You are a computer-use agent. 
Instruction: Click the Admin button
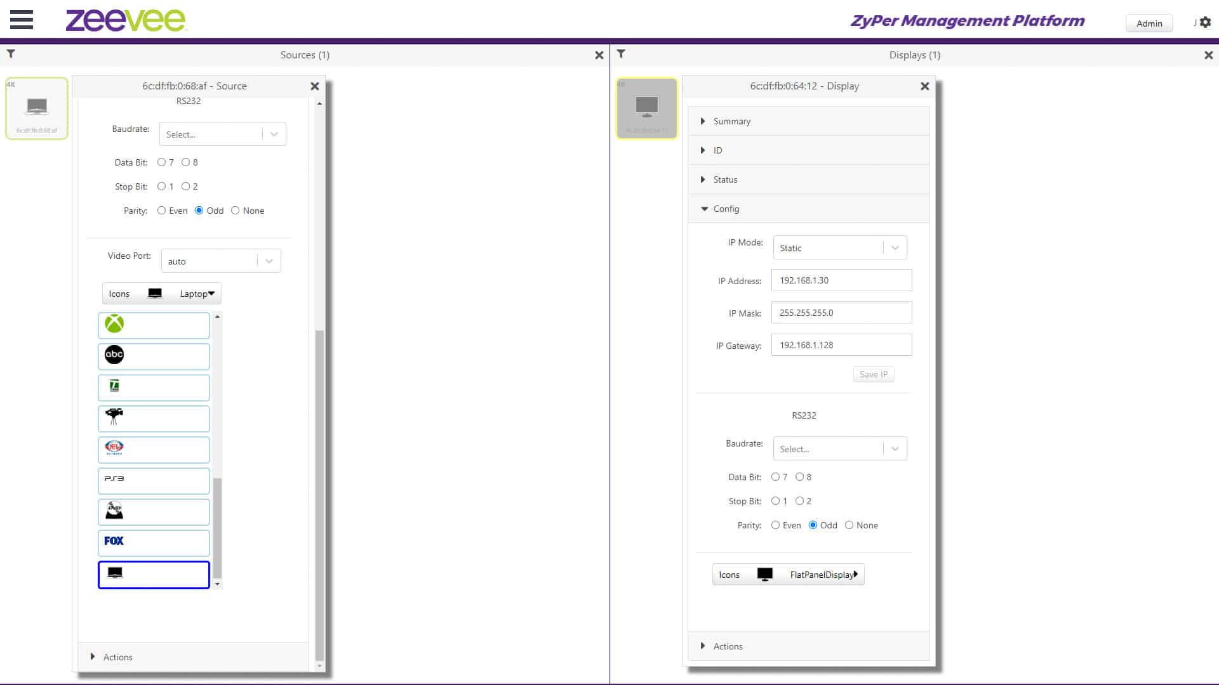click(1149, 23)
